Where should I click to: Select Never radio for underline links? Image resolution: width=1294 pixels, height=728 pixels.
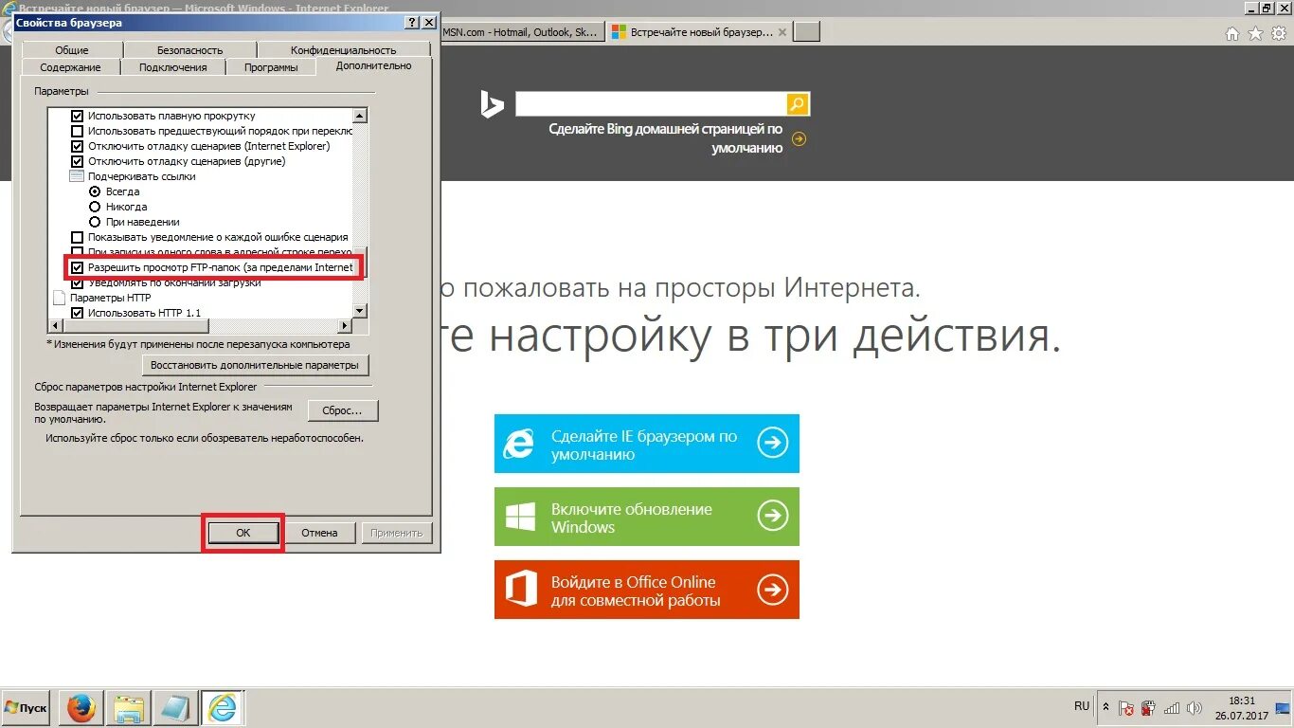coord(95,207)
